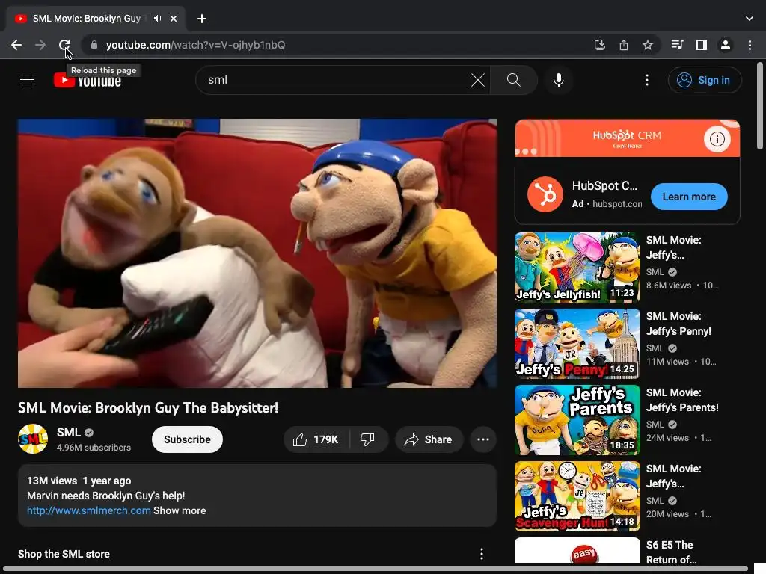Image resolution: width=766 pixels, height=574 pixels.
Task: Toggle the browser side panel icon
Action: coord(702,45)
